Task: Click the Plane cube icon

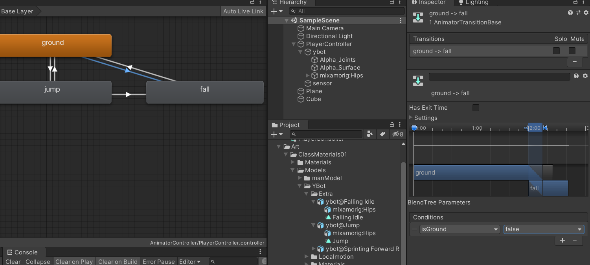Action: (301, 91)
